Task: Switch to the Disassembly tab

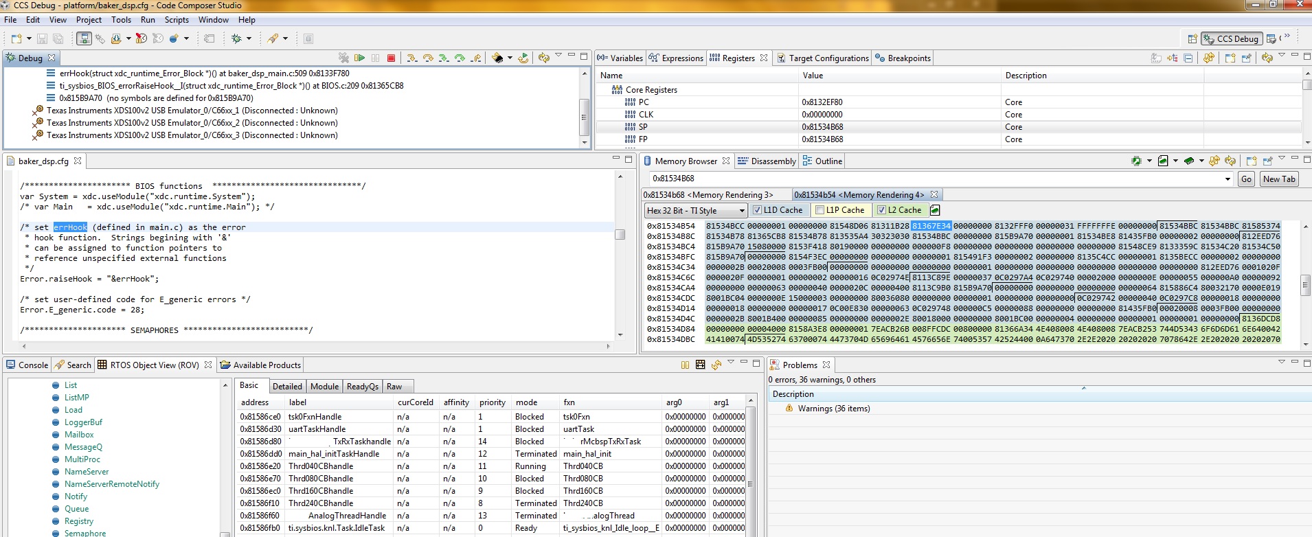Action: coord(767,161)
